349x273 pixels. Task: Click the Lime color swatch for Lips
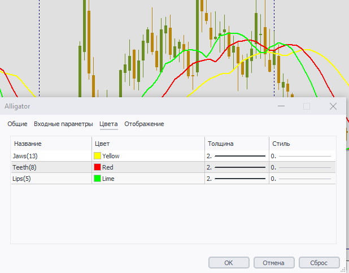[98, 179]
